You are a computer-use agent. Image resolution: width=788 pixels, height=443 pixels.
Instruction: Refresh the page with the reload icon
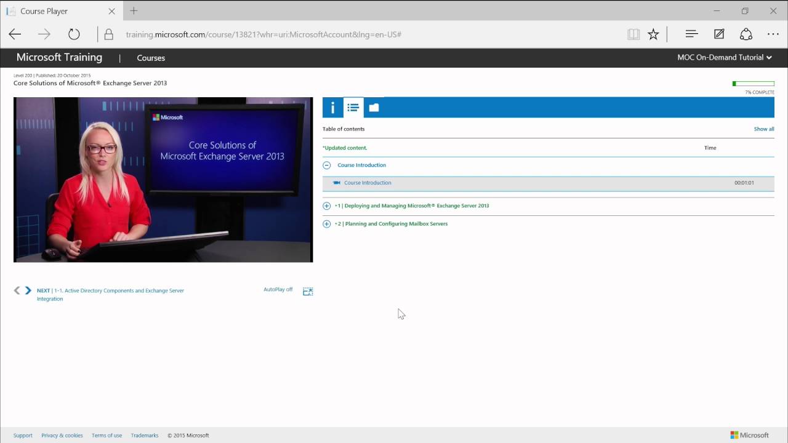pyautogui.click(x=74, y=34)
